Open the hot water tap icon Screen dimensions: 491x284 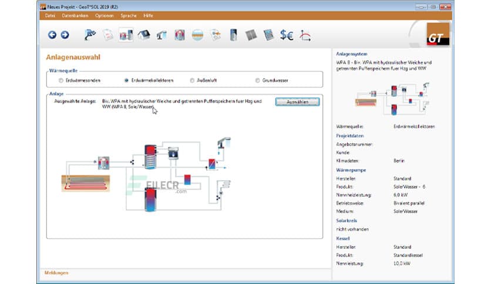pos(162,35)
